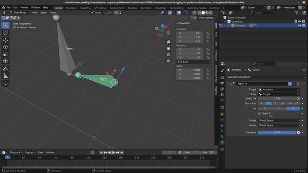Open the Target World Space dropdown

279,121
